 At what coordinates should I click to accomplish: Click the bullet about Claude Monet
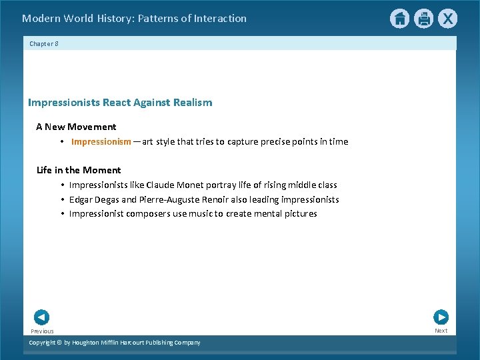203,185
